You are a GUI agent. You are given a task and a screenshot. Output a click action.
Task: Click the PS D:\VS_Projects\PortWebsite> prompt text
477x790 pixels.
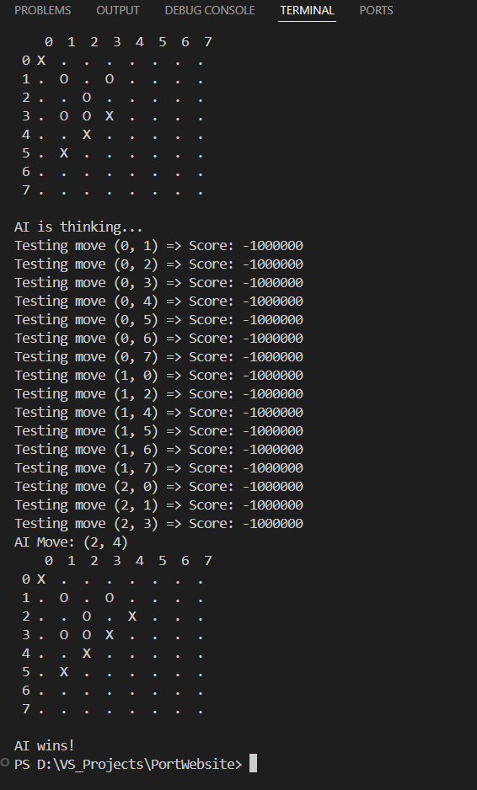click(x=128, y=764)
